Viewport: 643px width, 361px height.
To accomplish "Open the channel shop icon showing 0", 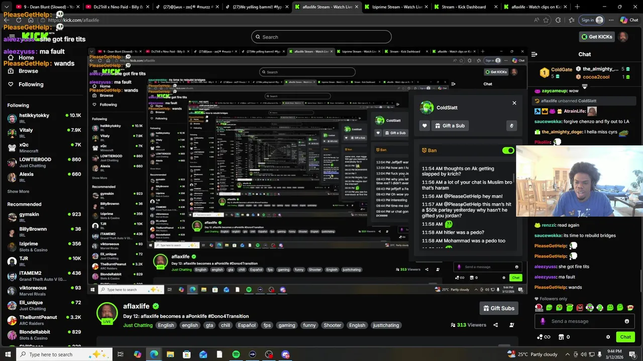I will [564, 337].
